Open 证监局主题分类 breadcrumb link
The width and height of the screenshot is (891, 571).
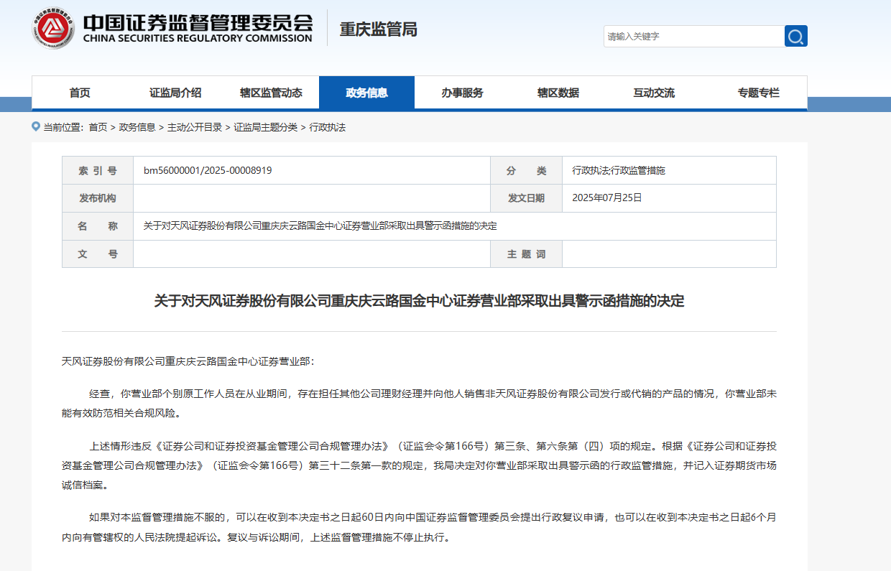point(265,127)
